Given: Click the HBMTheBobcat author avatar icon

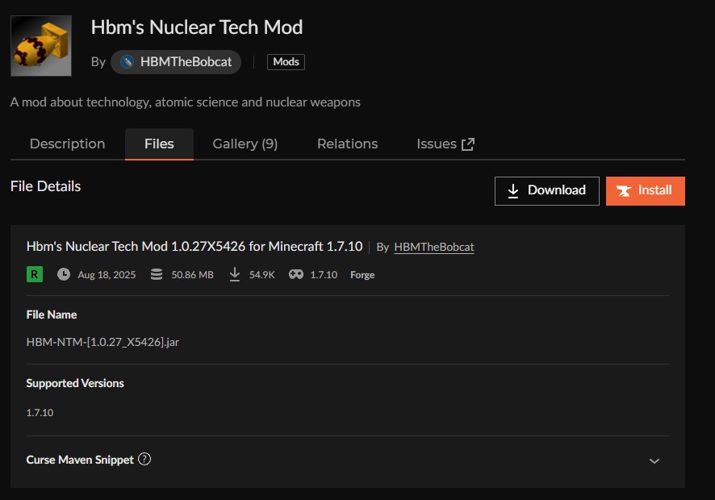Looking at the screenshot, I should 127,62.
